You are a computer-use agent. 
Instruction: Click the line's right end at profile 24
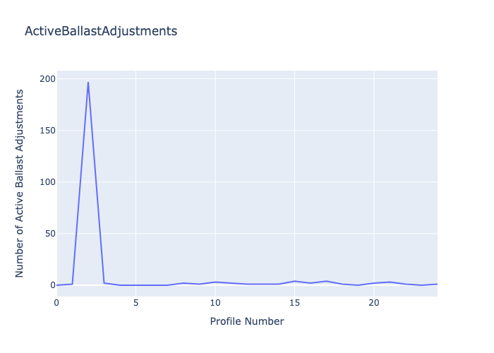pos(437,284)
